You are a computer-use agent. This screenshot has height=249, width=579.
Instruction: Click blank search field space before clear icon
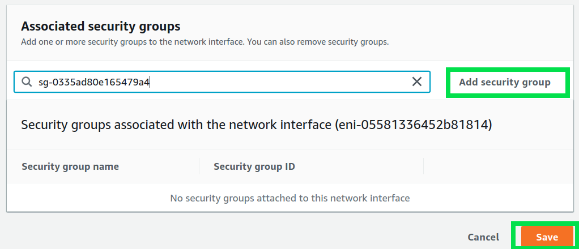[283, 82]
